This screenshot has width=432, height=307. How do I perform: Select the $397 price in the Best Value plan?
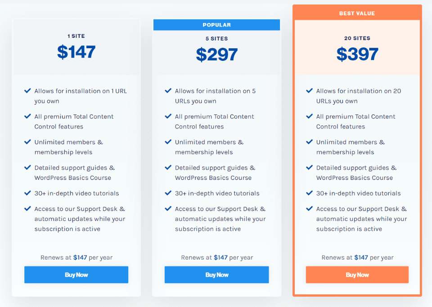[x=357, y=54]
